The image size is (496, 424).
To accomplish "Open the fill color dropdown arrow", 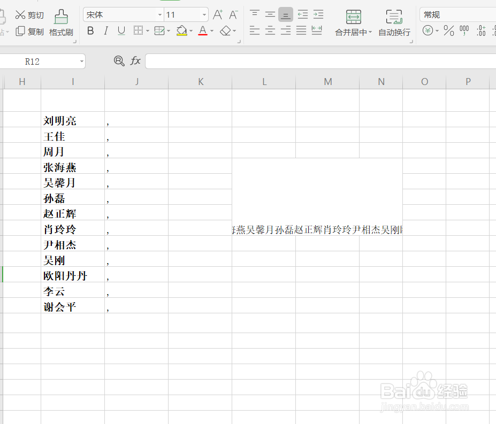I will pyautogui.click(x=191, y=31).
